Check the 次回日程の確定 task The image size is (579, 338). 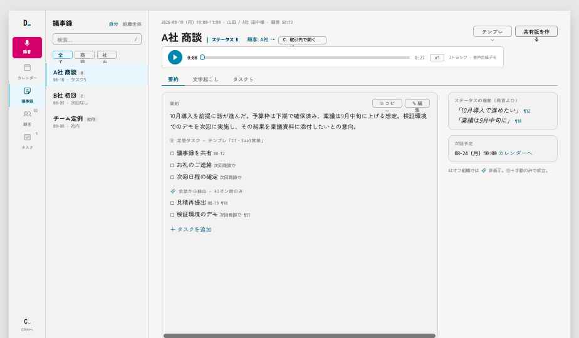pos(172,177)
